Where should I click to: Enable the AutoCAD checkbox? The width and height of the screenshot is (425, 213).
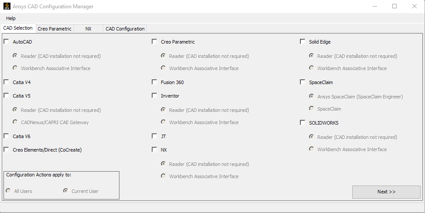click(7, 42)
